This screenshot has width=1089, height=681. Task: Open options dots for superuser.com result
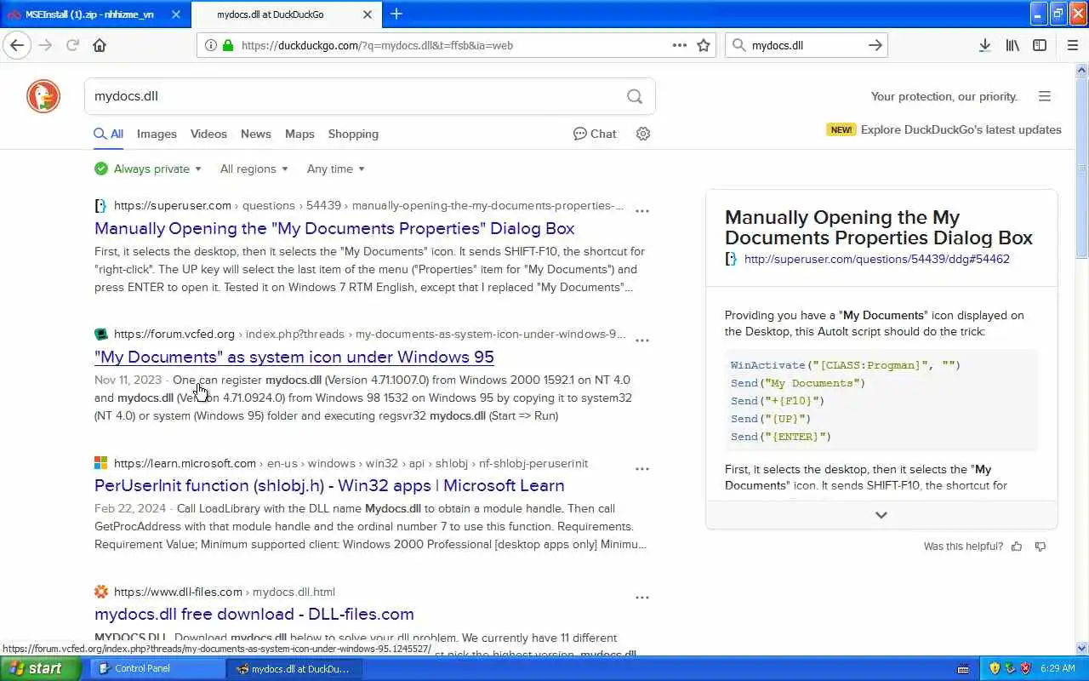[642, 211]
